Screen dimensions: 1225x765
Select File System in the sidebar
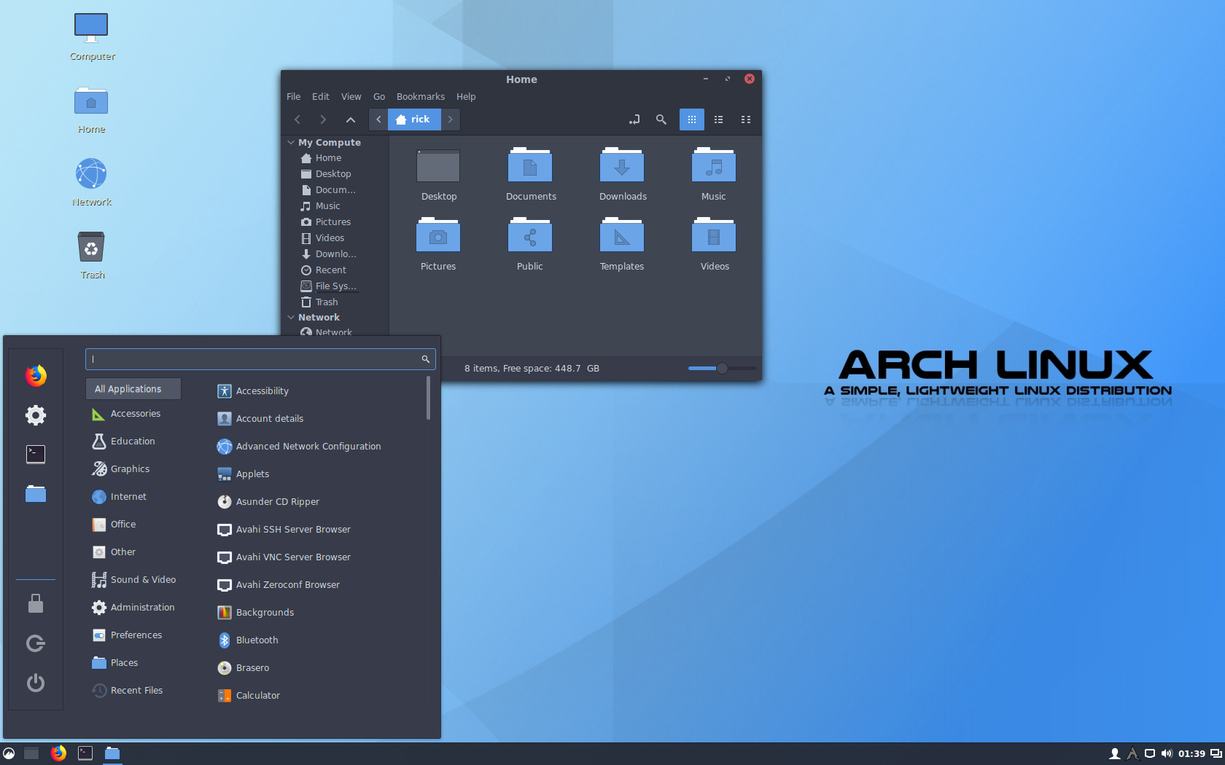[x=335, y=286]
